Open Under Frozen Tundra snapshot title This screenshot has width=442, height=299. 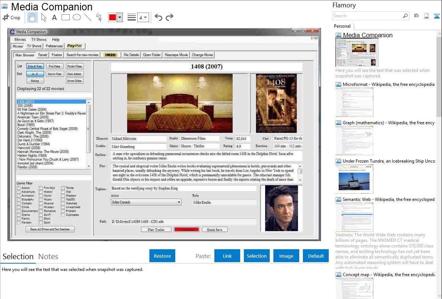(x=389, y=161)
